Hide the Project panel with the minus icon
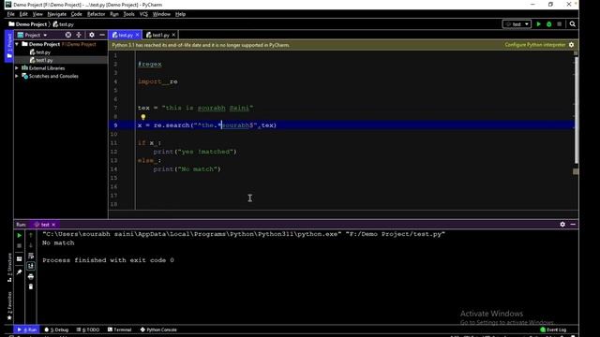This screenshot has width=600, height=337. [x=102, y=35]
